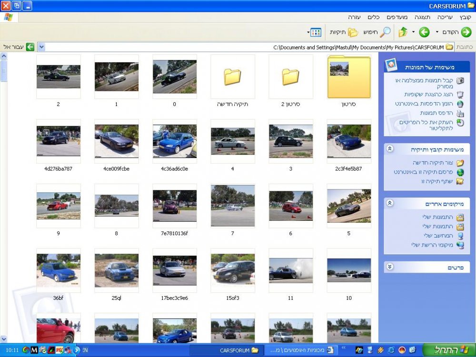Select the blue Subaru thumbnail named 25ql

(117, 271)
